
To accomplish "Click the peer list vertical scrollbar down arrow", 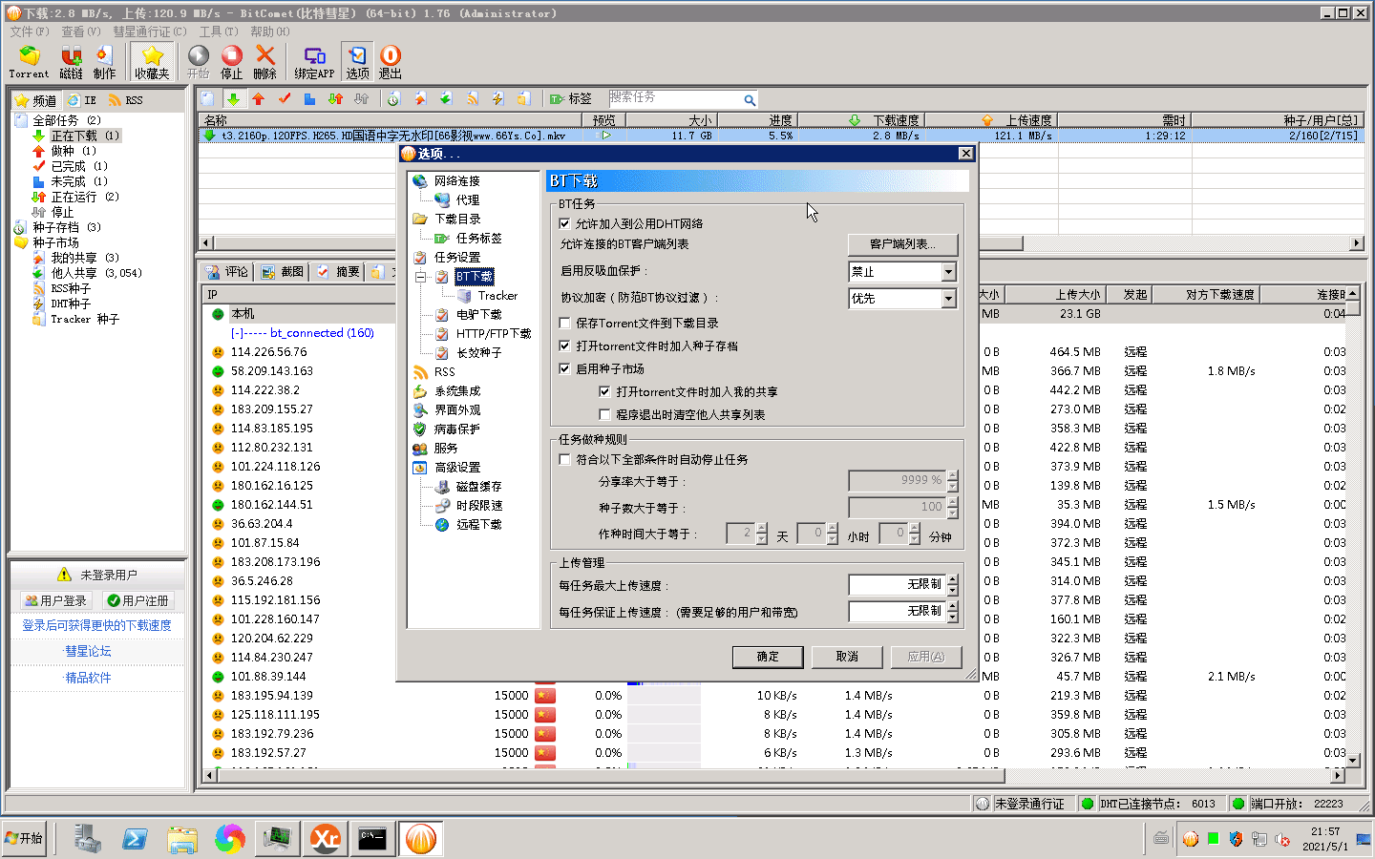I will (1352, 761).
